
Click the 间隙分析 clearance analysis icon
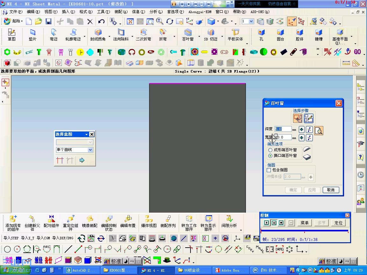point(229,222)
